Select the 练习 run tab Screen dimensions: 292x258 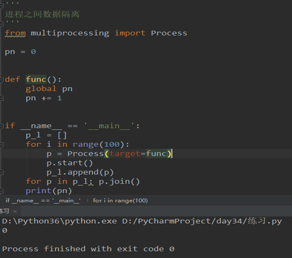pos(4,211)
